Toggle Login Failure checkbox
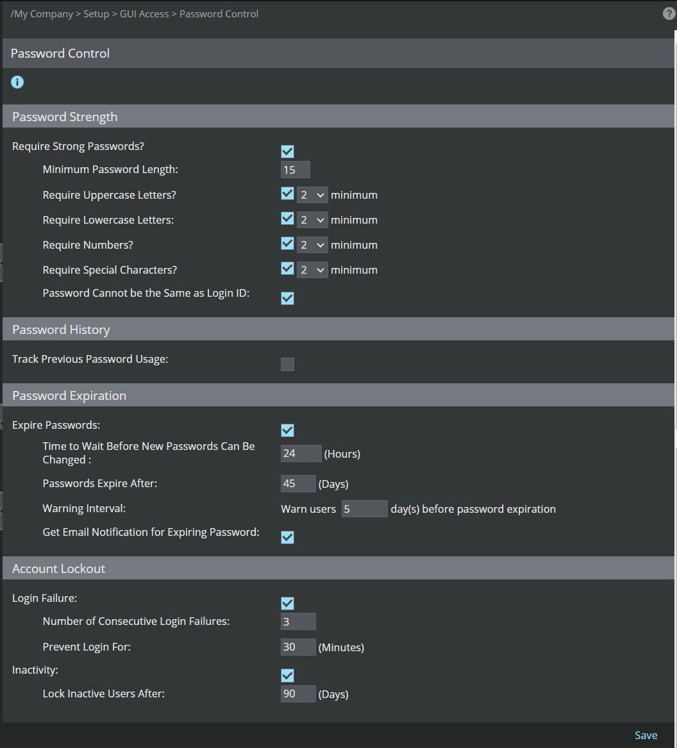Viewport: 677px width, 748px height. point(287,603)
